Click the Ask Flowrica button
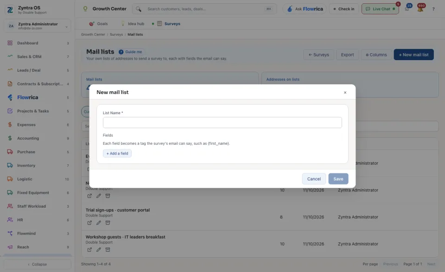Viewport: 445px width, 272px height. click(305, 9)
